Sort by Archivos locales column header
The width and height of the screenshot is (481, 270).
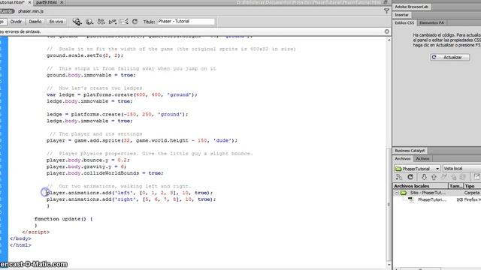[x=421, y=186]
